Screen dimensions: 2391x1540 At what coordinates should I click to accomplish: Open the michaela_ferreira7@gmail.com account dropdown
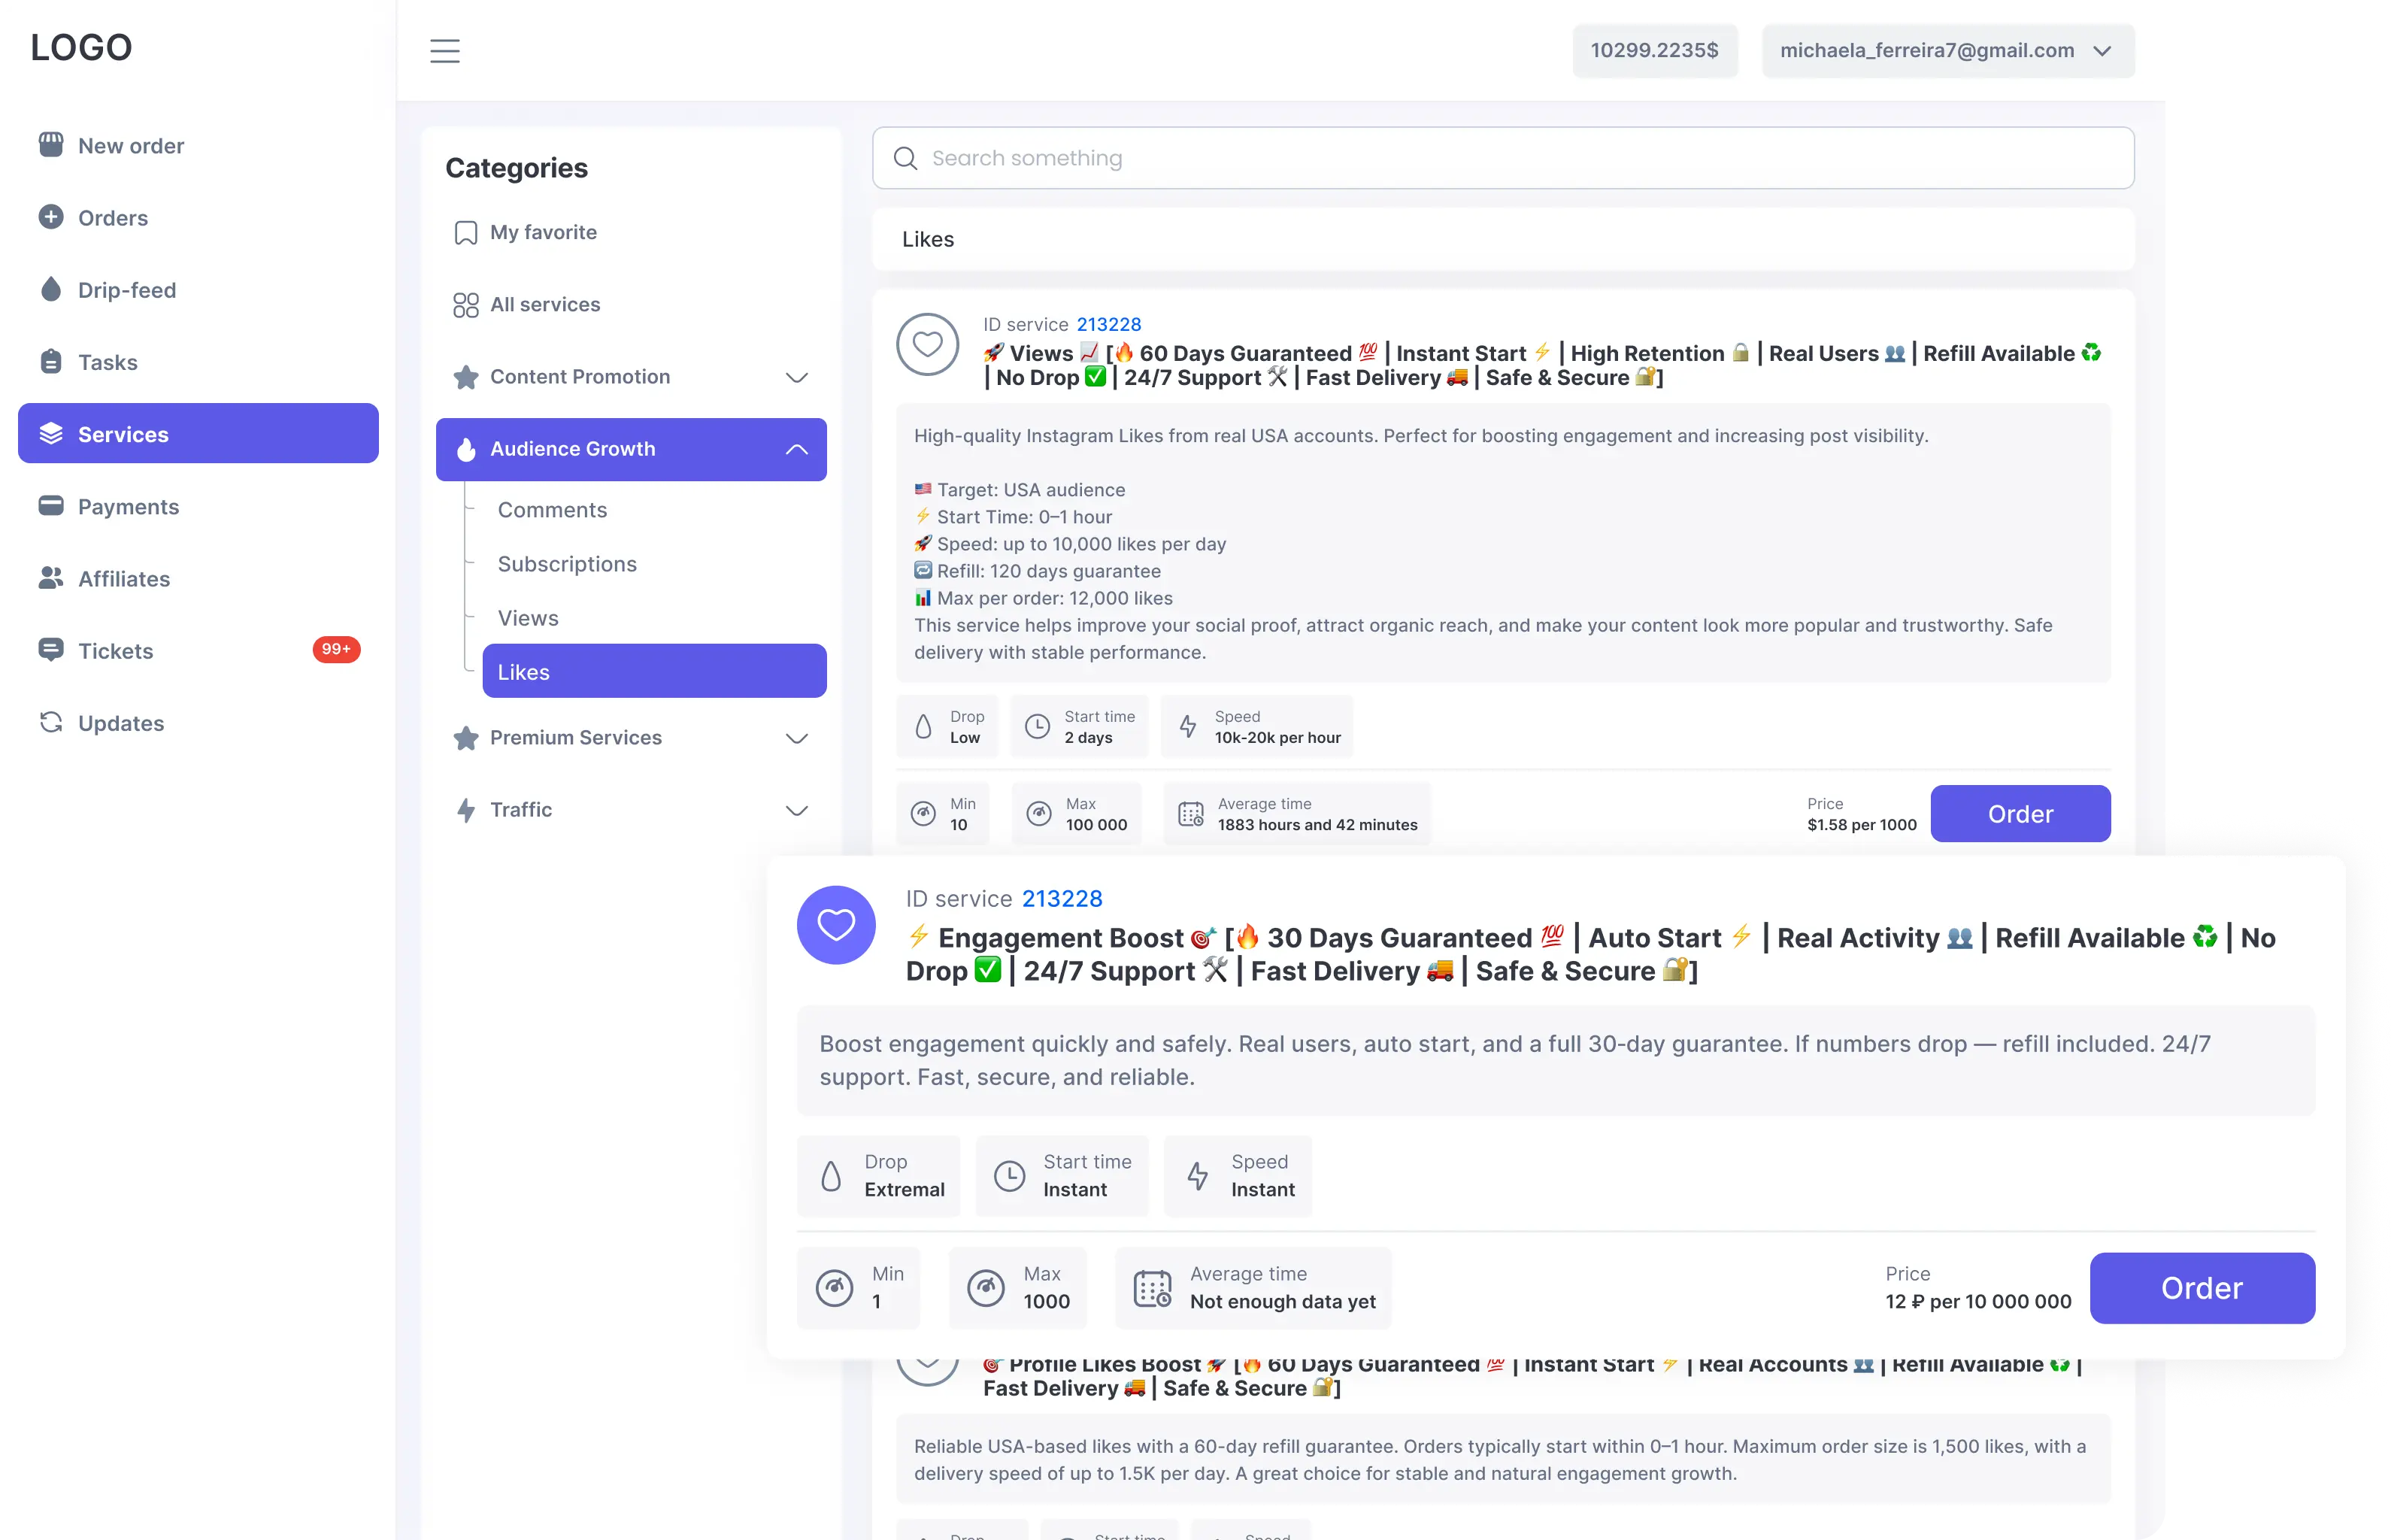pyautogui.click(x=1948, y=50)
